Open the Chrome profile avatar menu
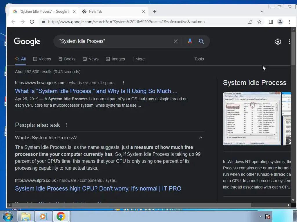Viewport: 297px width, 222px height. pos(280,22)
